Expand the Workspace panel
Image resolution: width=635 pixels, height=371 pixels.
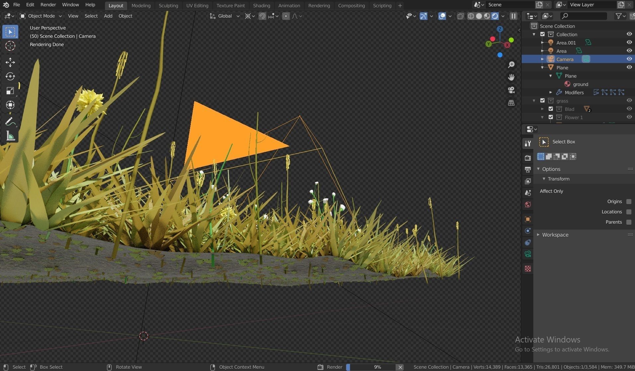(538, 235)
